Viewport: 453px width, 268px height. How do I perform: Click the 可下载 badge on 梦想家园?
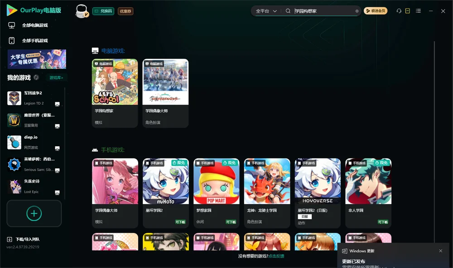tap(231, 222)
